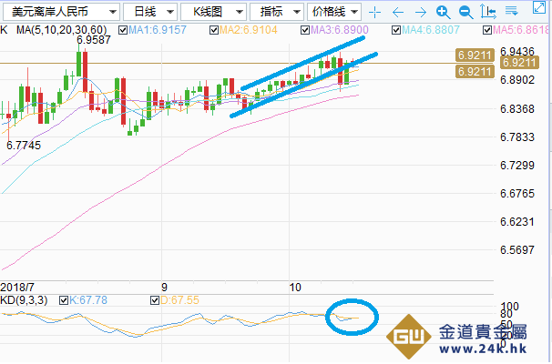The width and height of the screenshot is (552, 364).
Task: Click the right arrow to scroll chart forward
Action: tap(420, 13)
